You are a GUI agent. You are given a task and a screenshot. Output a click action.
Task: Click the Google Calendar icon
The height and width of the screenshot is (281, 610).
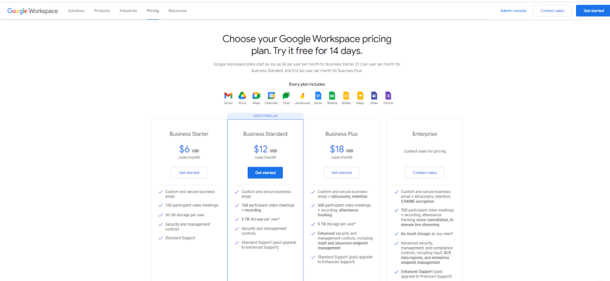pyautogui.click(x=271, y=96)
